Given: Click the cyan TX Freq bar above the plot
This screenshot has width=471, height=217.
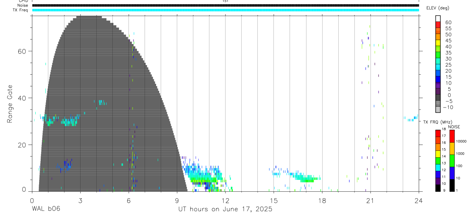Looking at the screenshot, I should (x=225, y=10).
